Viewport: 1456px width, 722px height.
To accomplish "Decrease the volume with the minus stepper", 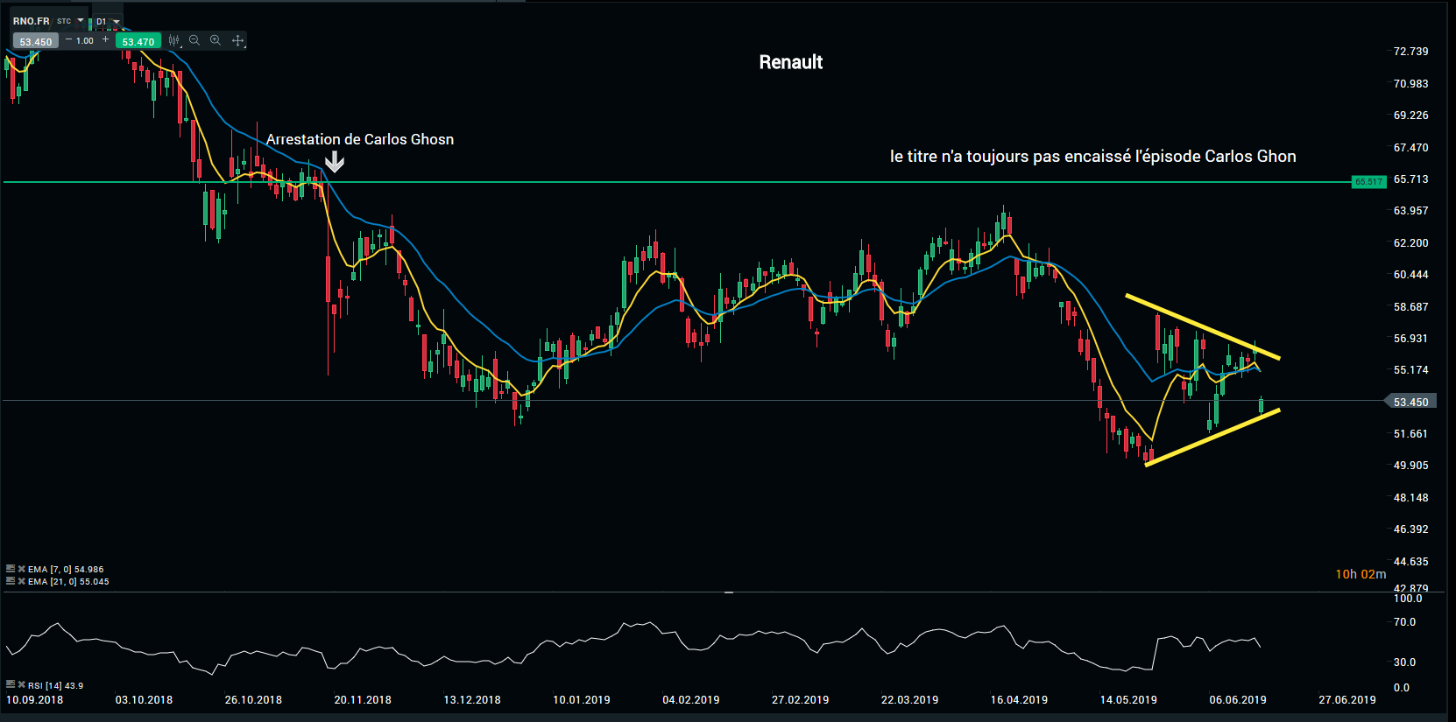I will tap(69, 40).
